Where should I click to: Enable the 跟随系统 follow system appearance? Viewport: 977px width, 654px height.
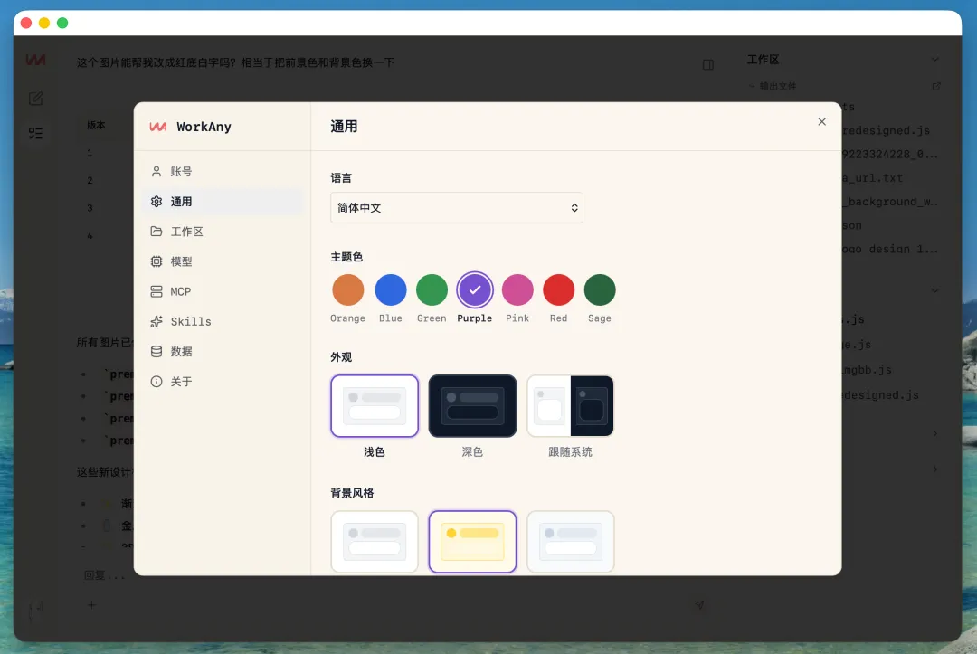pyautogui.click(x=570, y=406)
